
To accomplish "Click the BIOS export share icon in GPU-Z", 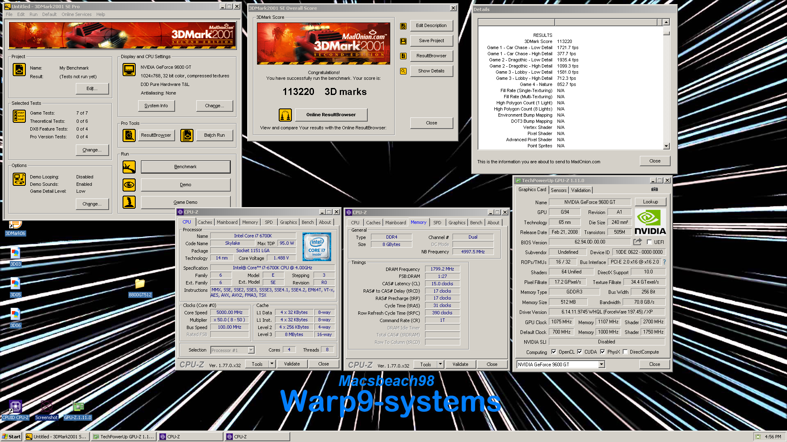I will click(x=637, y=242).
